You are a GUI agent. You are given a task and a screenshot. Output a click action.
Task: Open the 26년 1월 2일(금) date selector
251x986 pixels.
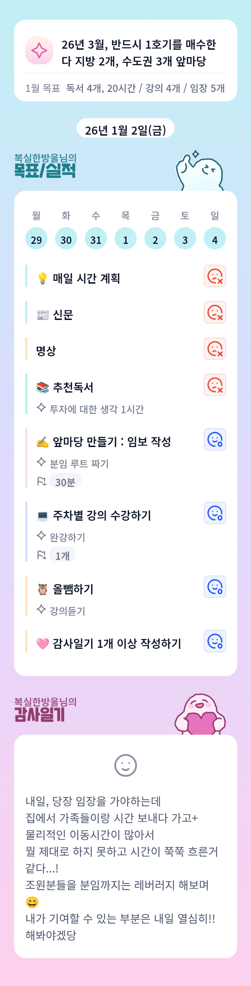tap(125, 130)
